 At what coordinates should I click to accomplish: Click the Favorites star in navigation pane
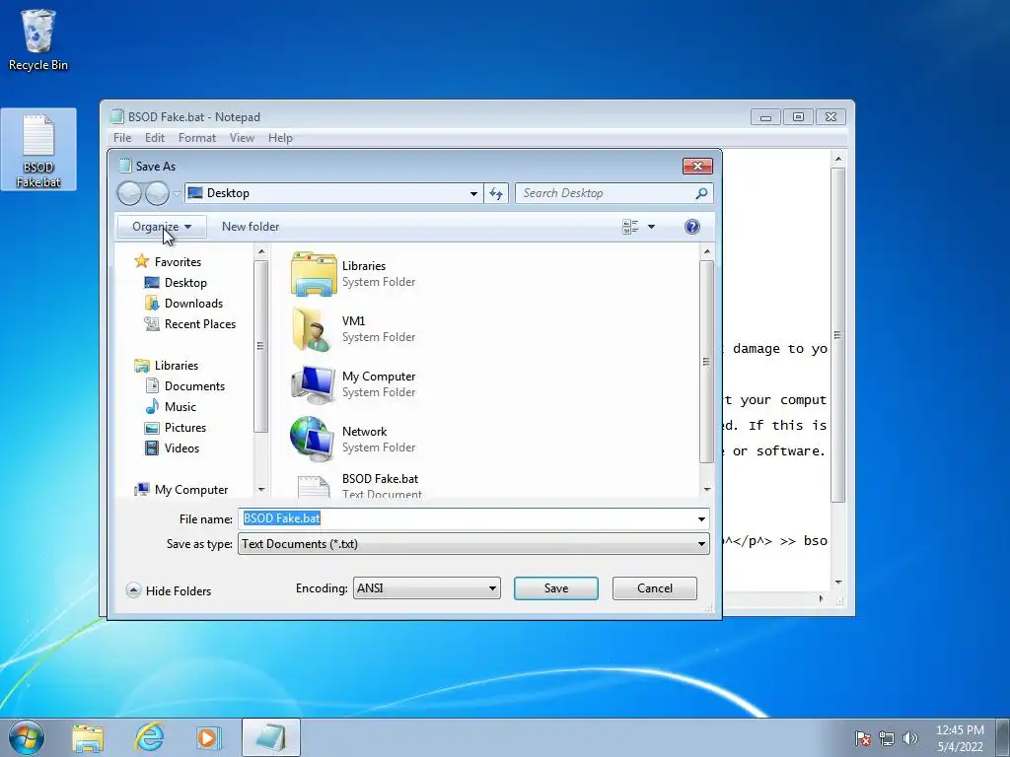[x=142, y=261]
